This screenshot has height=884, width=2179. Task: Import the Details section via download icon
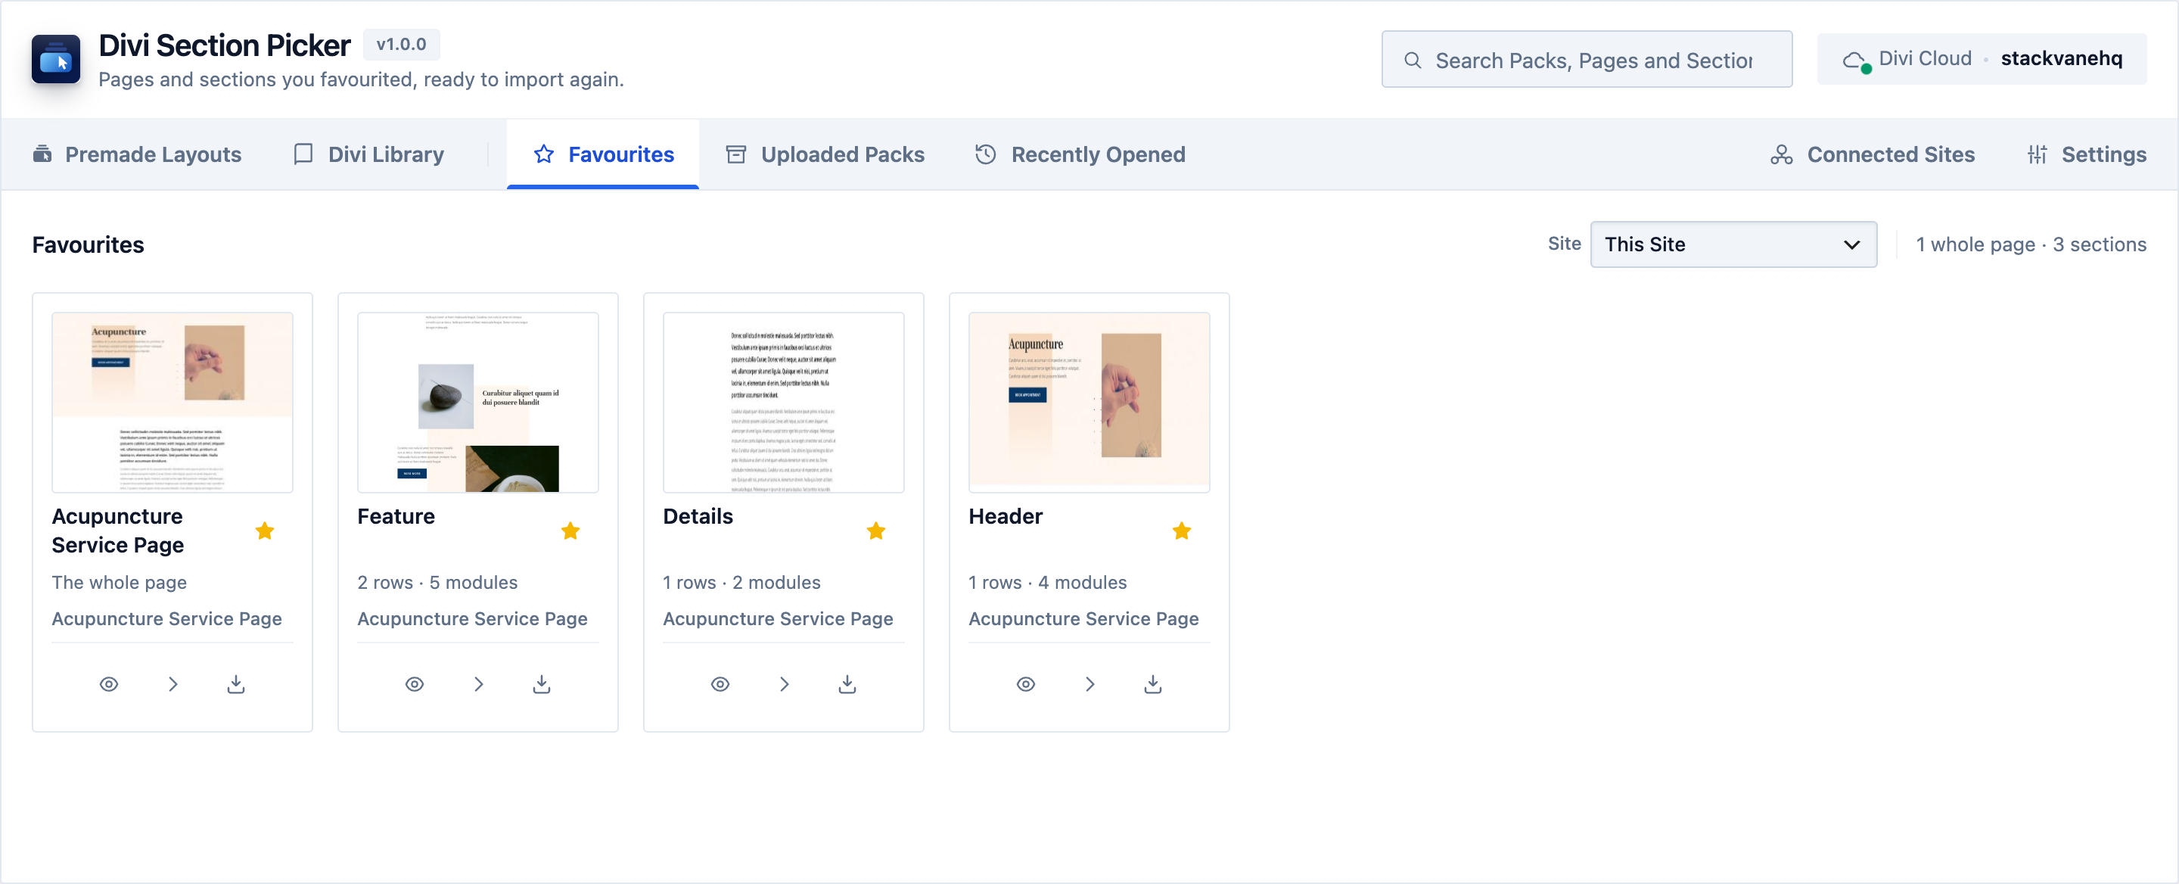(847, 683)
